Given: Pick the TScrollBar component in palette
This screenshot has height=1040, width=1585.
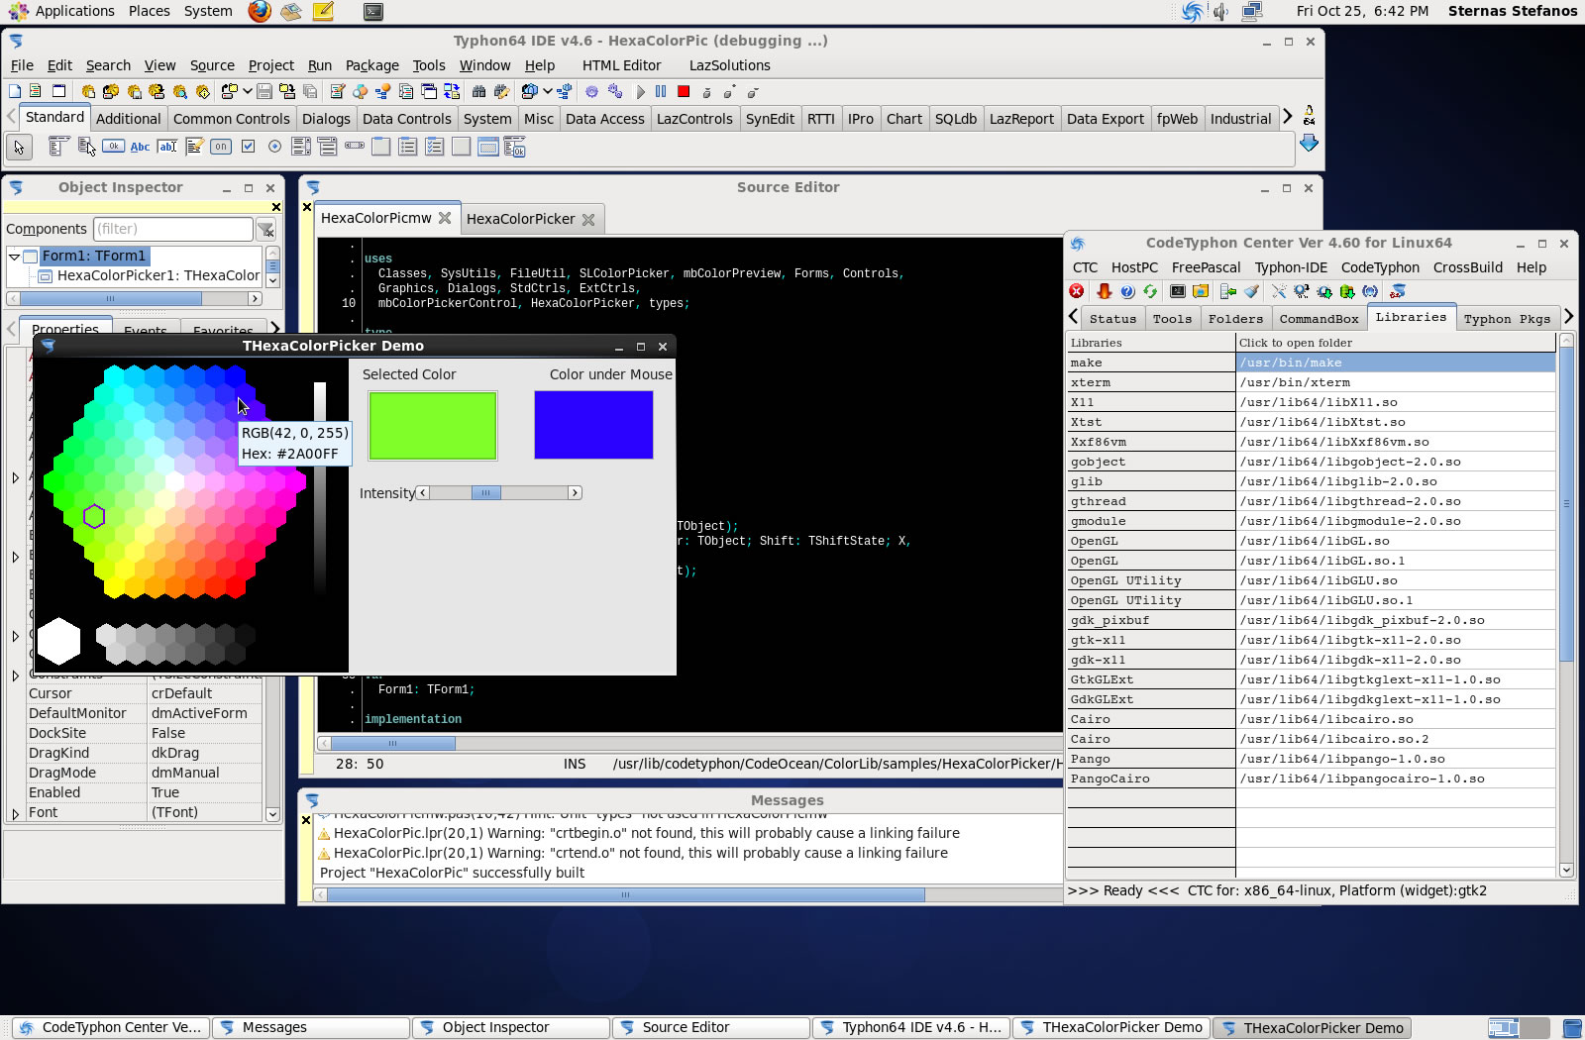Looking at the screenshot, I should point(355,147).
